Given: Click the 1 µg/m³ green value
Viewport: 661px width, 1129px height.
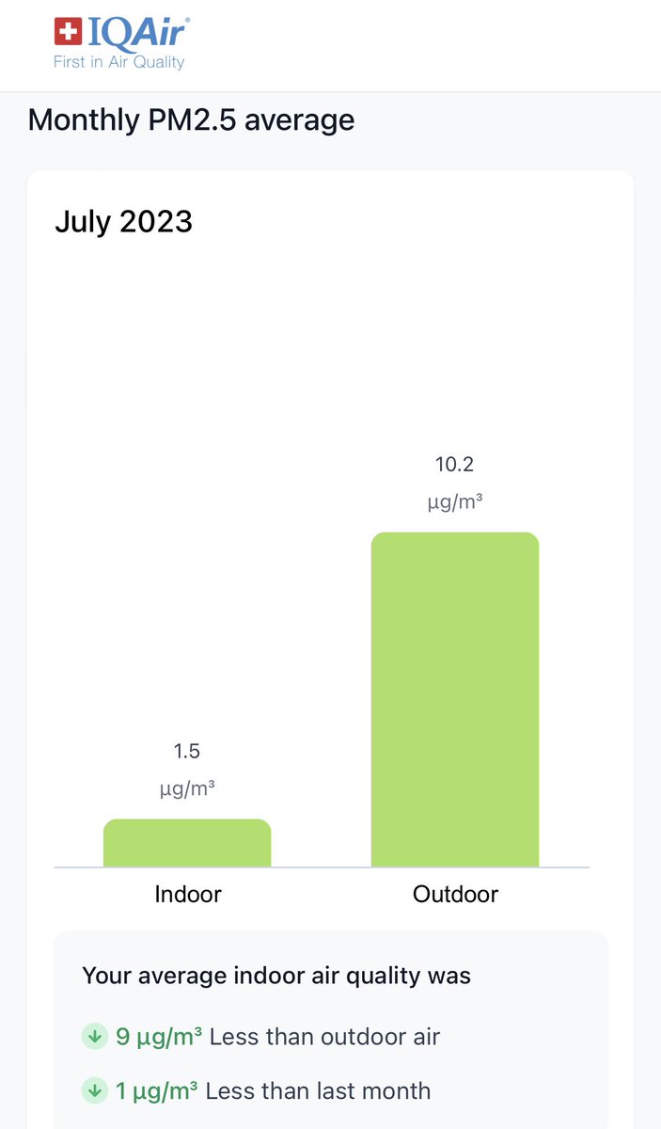Looking at the screenshot, I should [157, 1091].
